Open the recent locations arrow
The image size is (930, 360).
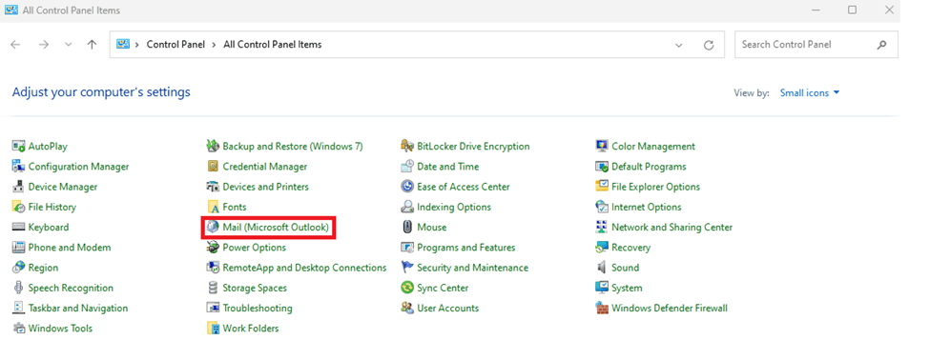point(69,45)
